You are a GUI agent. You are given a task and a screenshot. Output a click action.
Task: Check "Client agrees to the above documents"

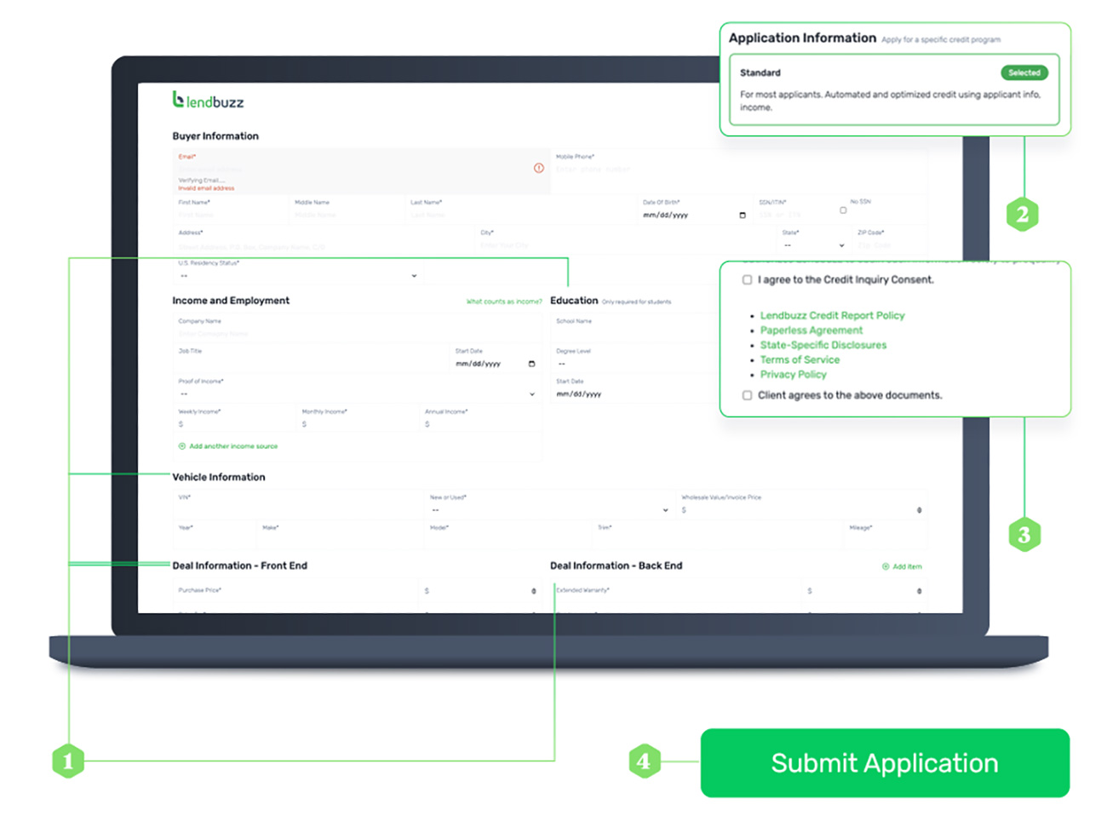747,394
